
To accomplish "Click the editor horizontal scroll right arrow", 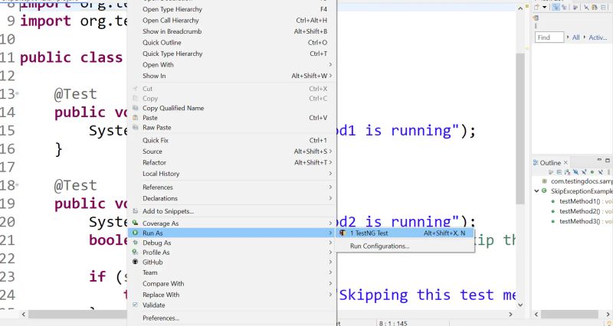I will pyautogui.click(x=510, y=315).
